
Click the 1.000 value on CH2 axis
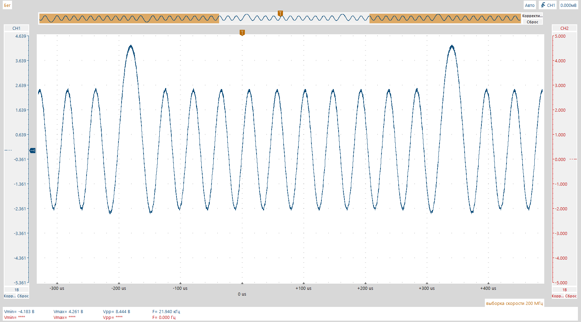point(560,135)
